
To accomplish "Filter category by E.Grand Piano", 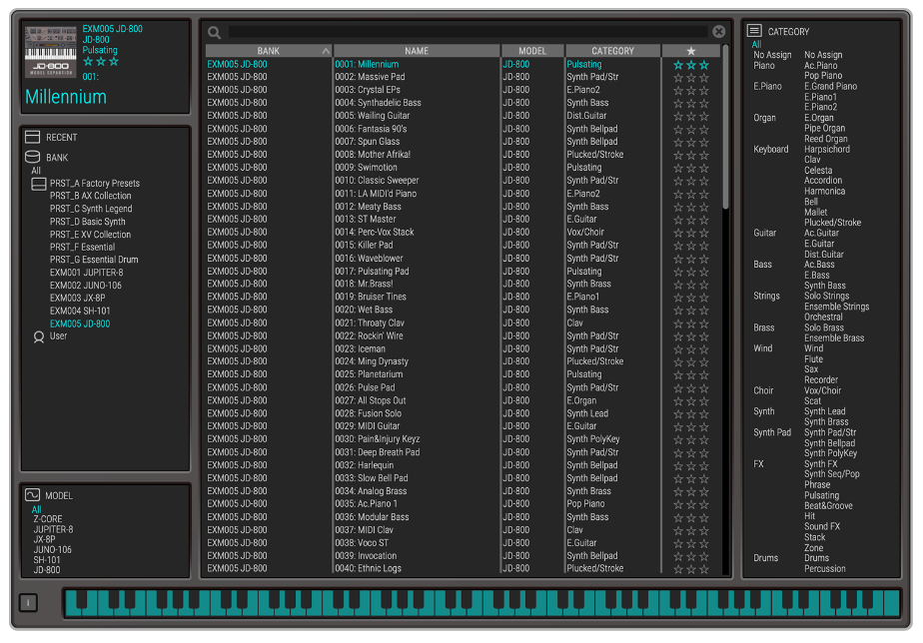I will pyautogui.click(x=830, y=87).
